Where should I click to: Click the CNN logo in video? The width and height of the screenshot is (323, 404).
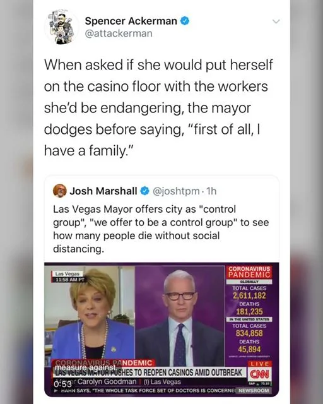tap(260, 374)
